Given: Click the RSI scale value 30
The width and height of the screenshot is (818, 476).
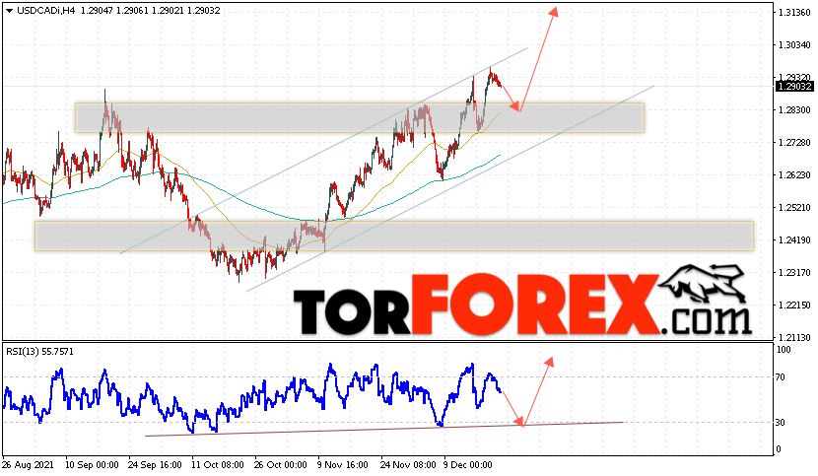Looking at the screenshot, I should pos(781,422).
